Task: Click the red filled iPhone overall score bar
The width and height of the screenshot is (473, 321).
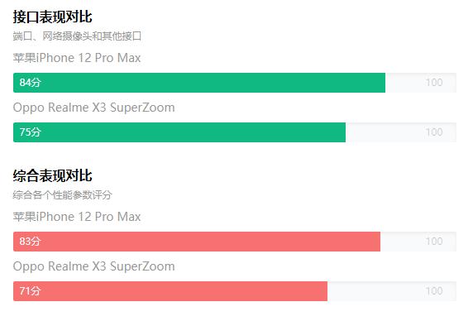Action: tap(197, 242)
